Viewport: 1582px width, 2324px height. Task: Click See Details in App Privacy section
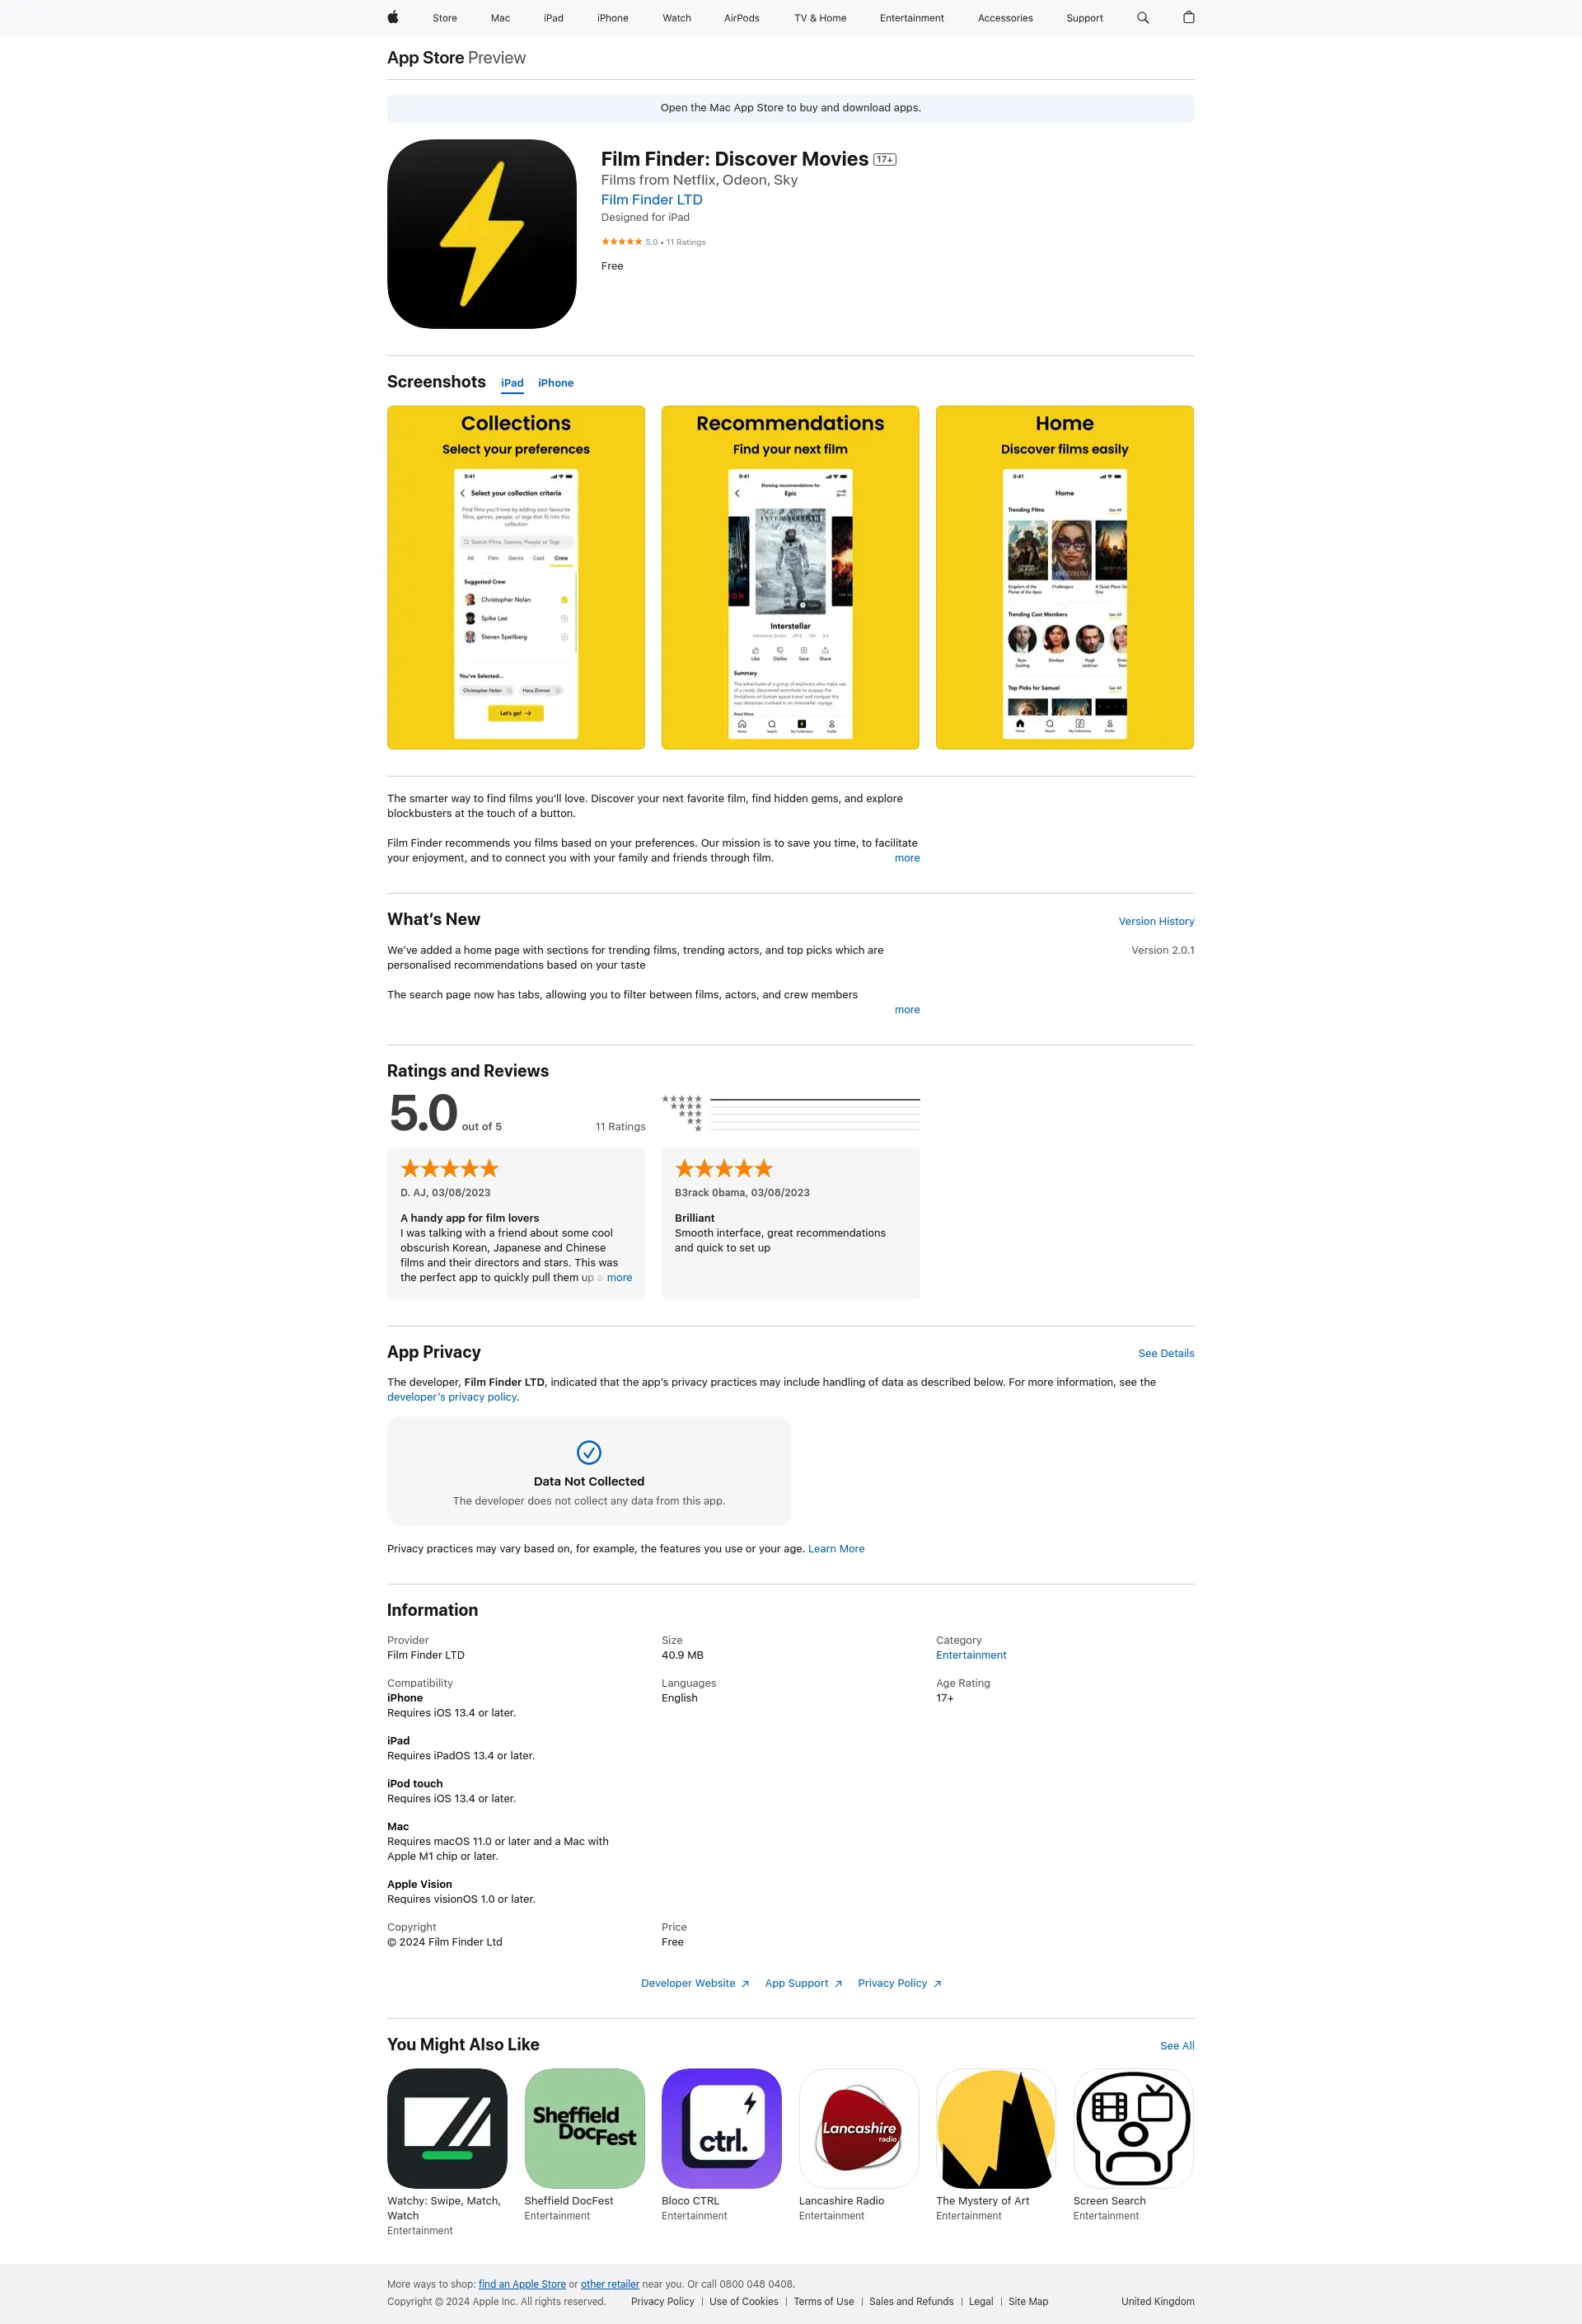tap(1163, 1353)
